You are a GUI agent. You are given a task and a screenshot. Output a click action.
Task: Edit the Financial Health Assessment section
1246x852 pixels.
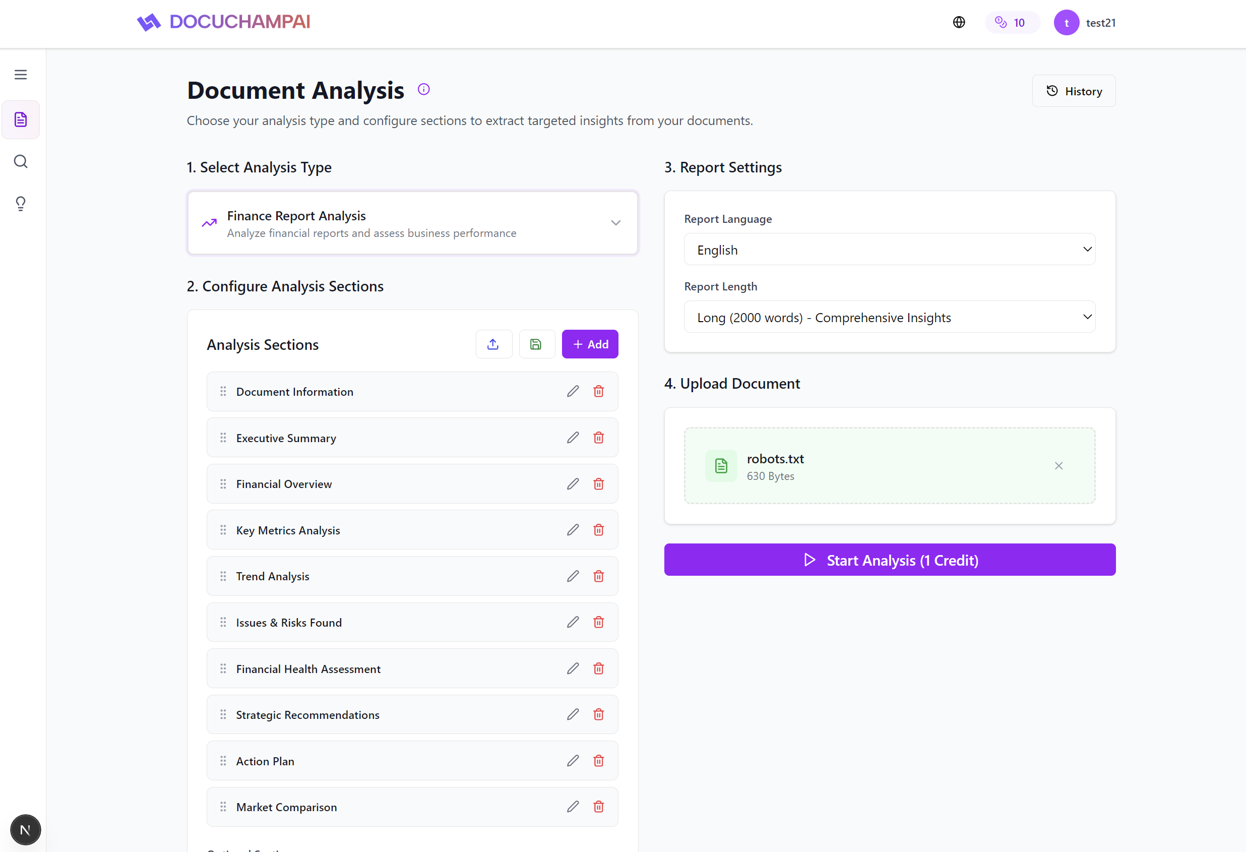[573, 668]
